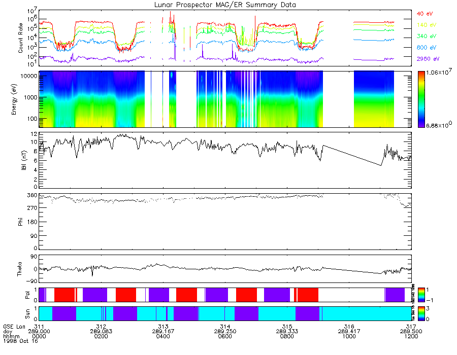Click the straight interpolated line in |B| panel
457x355 pixels.
352,155
